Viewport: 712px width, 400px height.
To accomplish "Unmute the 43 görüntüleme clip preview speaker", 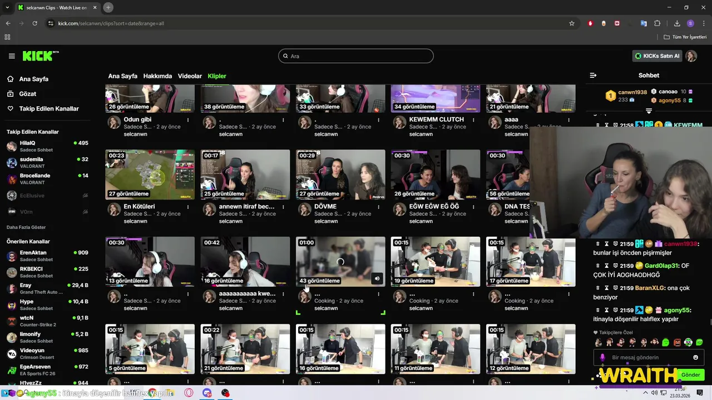I will [x=377, y=279].
